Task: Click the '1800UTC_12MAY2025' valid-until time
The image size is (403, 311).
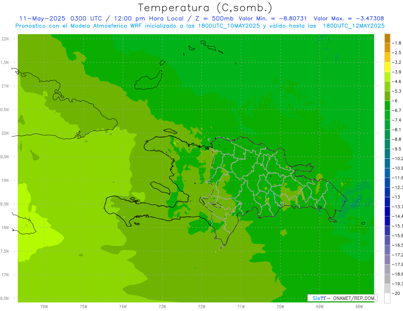Action: pos(354,25)
